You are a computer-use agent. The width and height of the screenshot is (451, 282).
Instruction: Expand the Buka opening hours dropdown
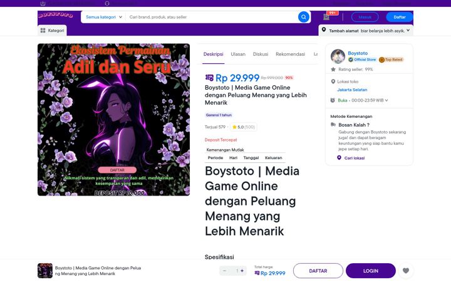(x=363, y=100)
